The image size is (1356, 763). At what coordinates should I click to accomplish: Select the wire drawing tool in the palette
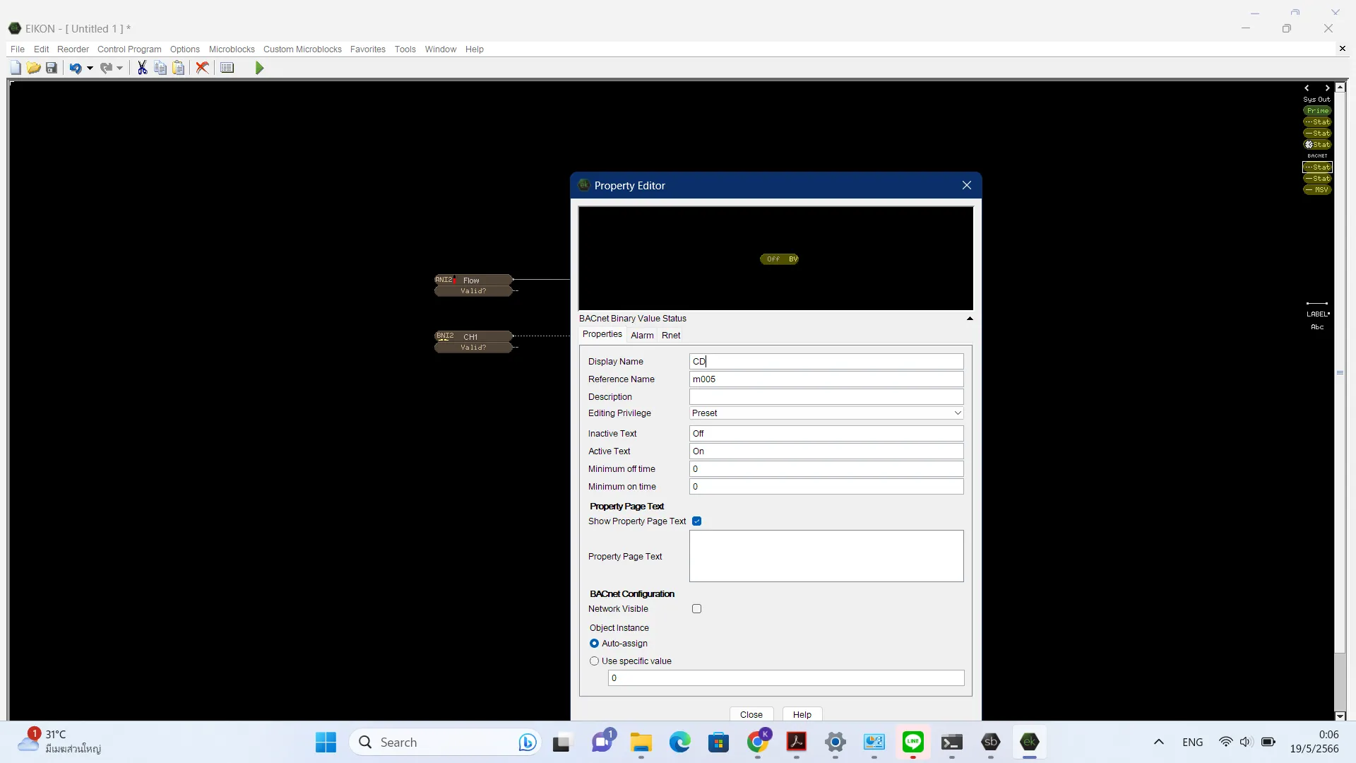[1317, 303]
